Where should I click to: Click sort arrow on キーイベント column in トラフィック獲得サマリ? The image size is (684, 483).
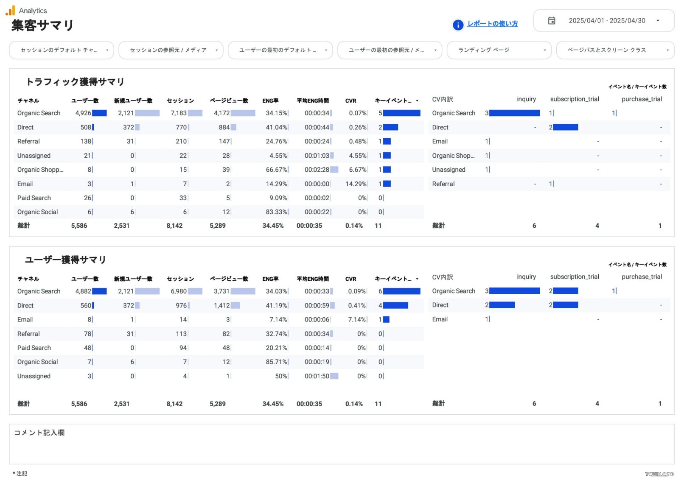(417, 101)
